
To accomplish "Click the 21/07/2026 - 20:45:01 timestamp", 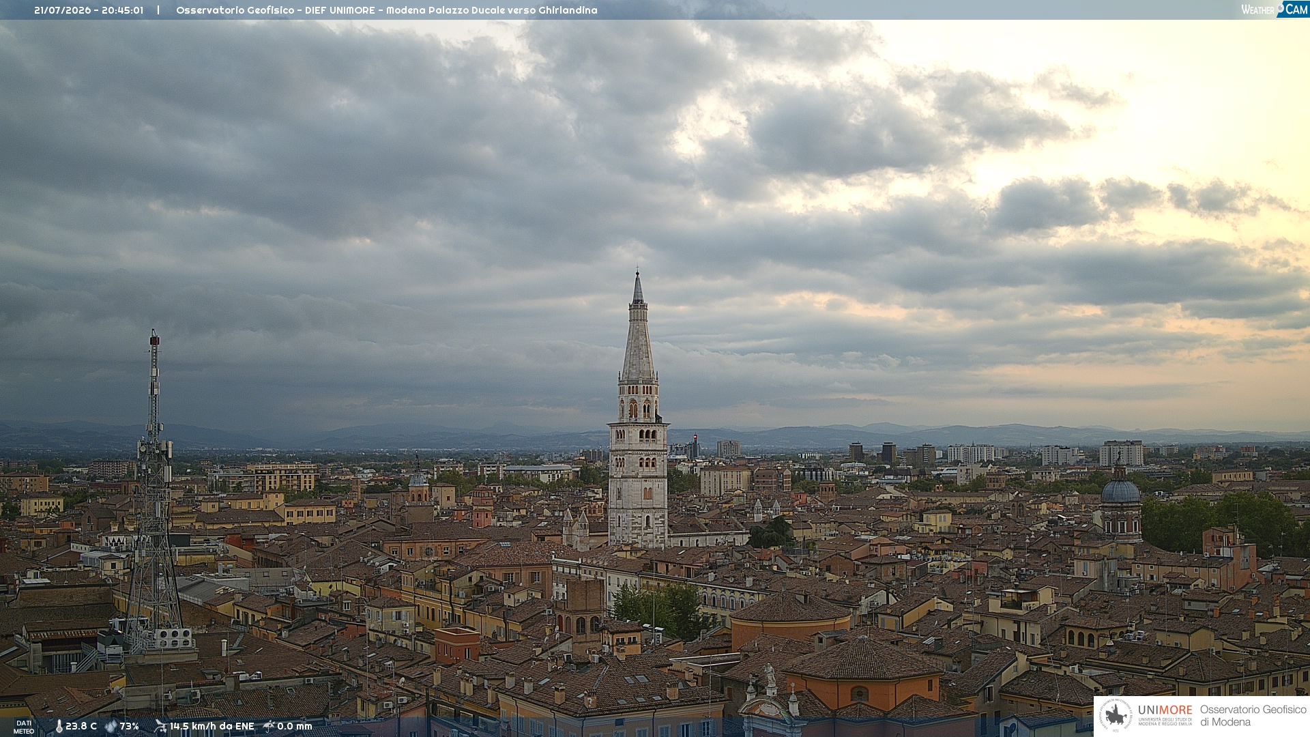I will tap(89, 10).
